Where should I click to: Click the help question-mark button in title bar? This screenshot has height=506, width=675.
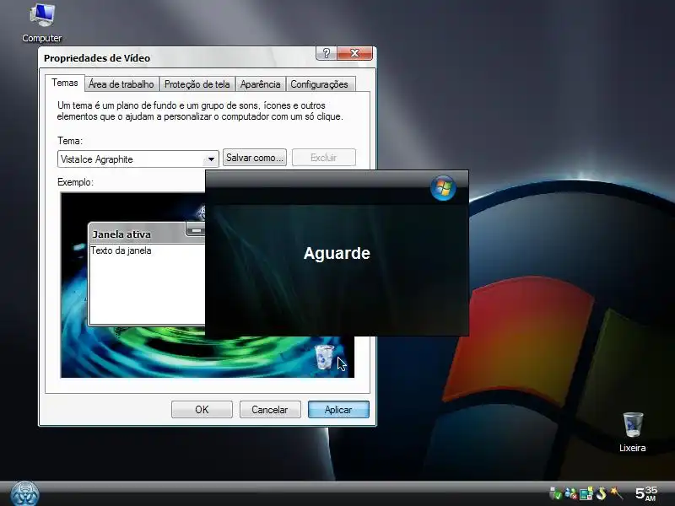327,53
